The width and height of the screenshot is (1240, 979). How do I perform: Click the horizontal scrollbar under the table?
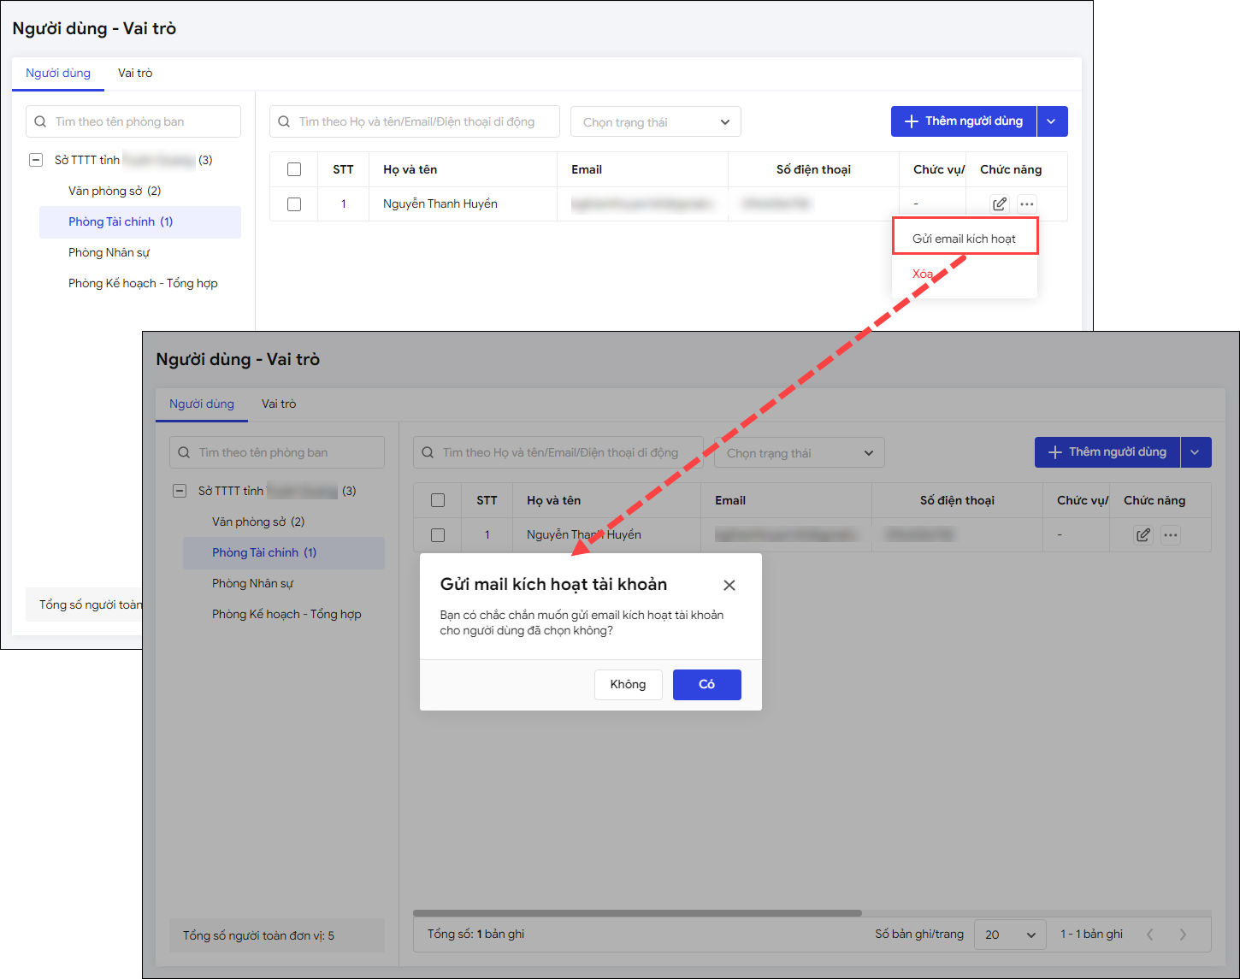(x=637, y=913)
